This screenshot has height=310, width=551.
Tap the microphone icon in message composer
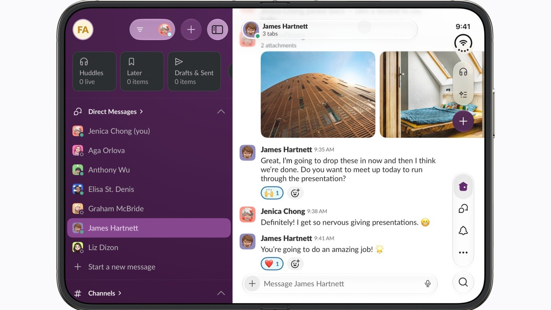tap(428, 284)
